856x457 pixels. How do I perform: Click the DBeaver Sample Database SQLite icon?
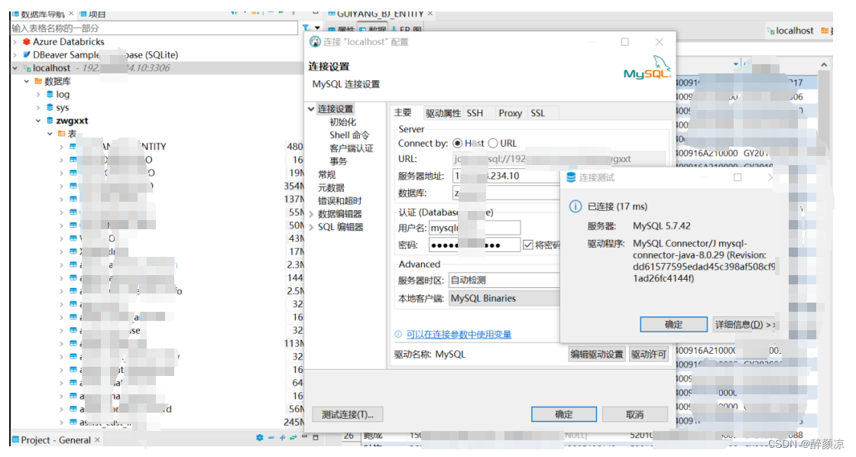(x=26, y=54)
